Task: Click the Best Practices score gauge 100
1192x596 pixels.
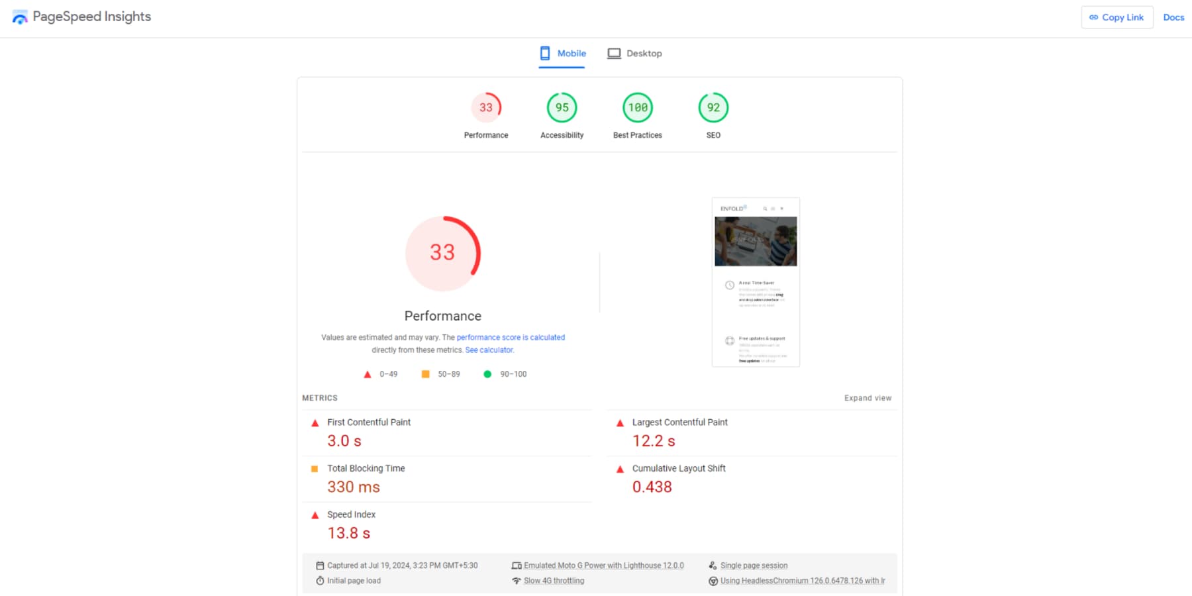Action: pos(638,107)
